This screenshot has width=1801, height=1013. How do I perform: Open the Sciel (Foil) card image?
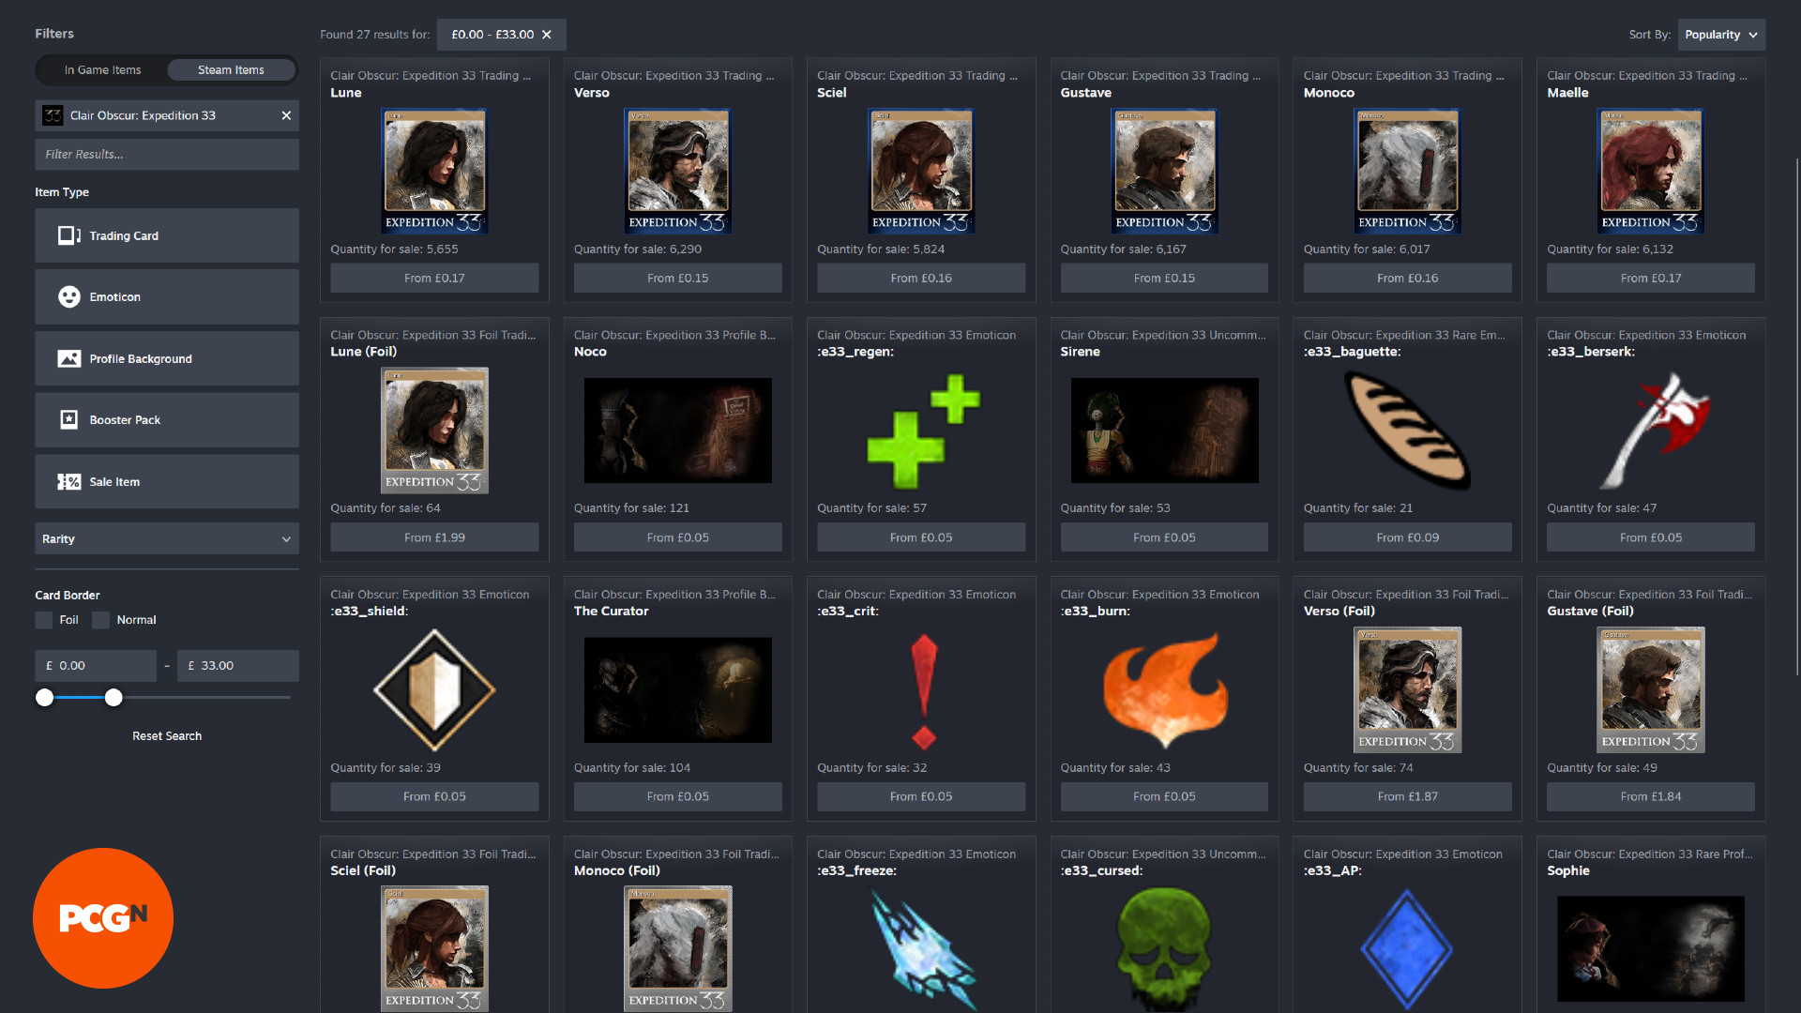coord(434,949)
